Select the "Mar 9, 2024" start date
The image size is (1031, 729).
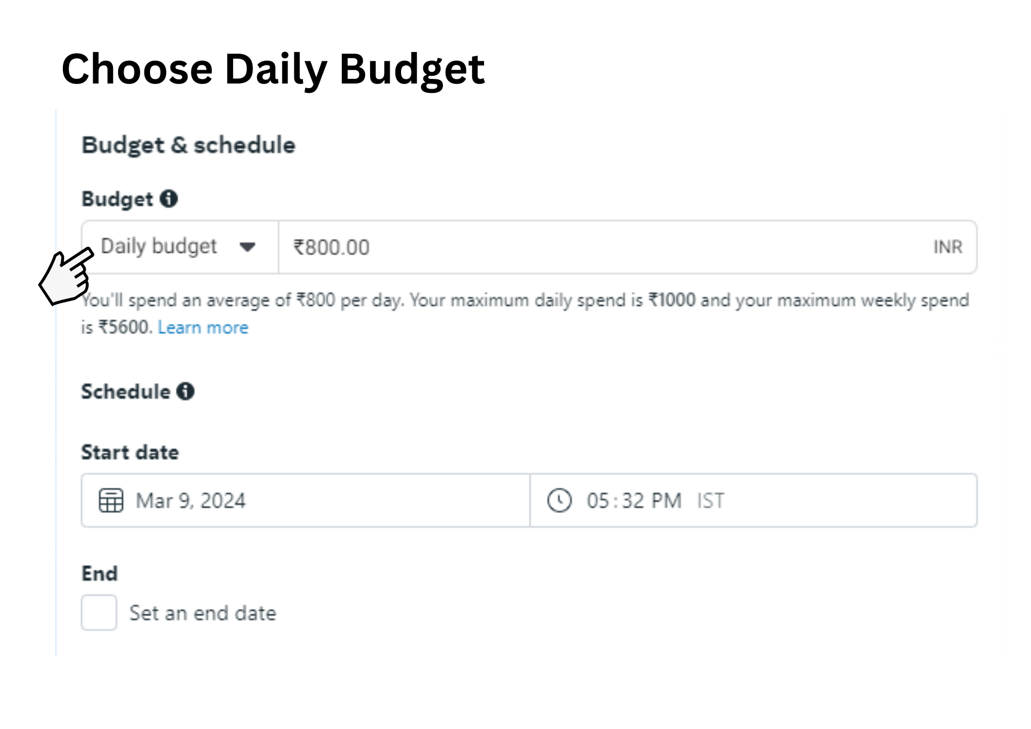point(191,501)
